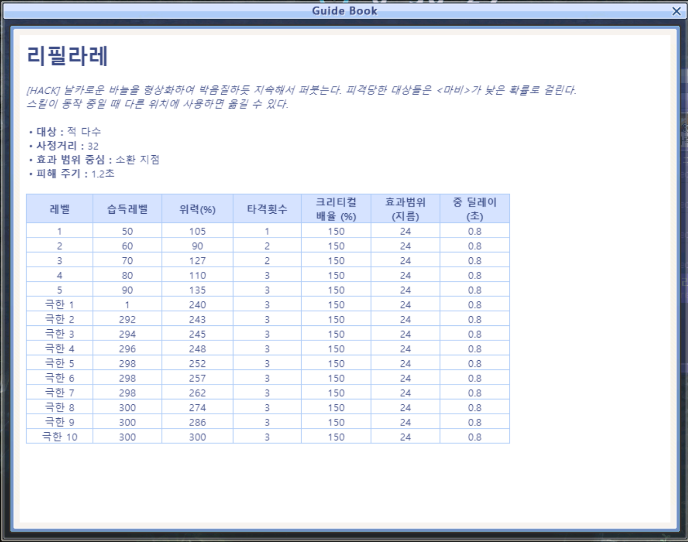Click the 습득레벨 column header
This screenshot has width=688, height=542.
pos(127,209)
